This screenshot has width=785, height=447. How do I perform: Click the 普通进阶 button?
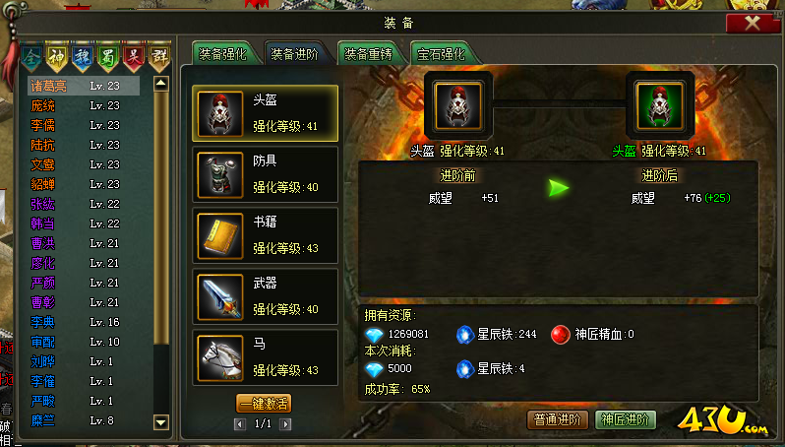tap(557, 419)
